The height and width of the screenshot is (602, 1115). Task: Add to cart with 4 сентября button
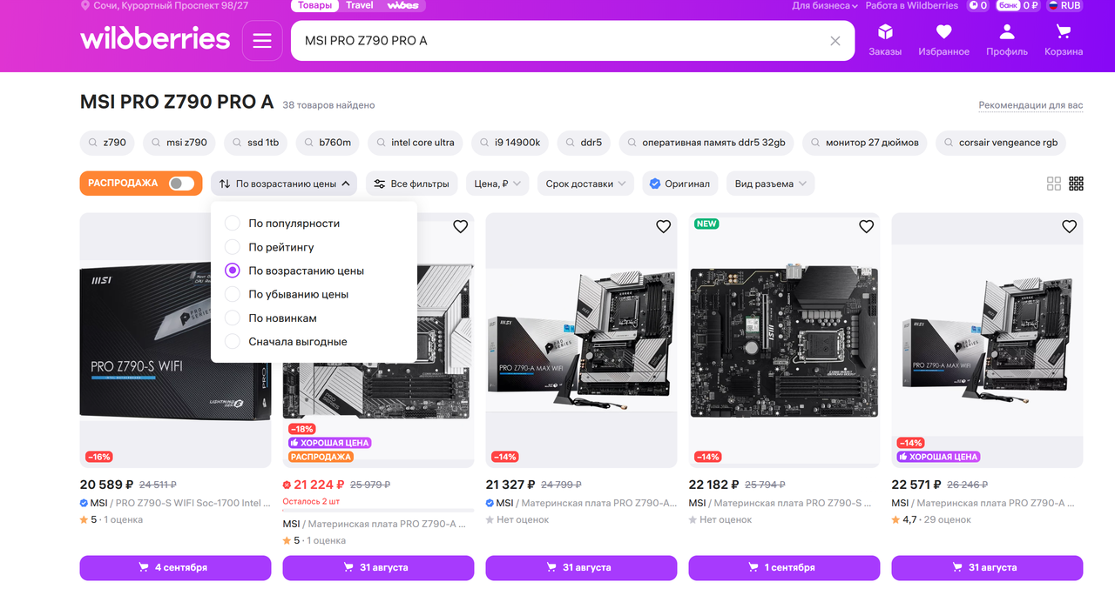175,567
